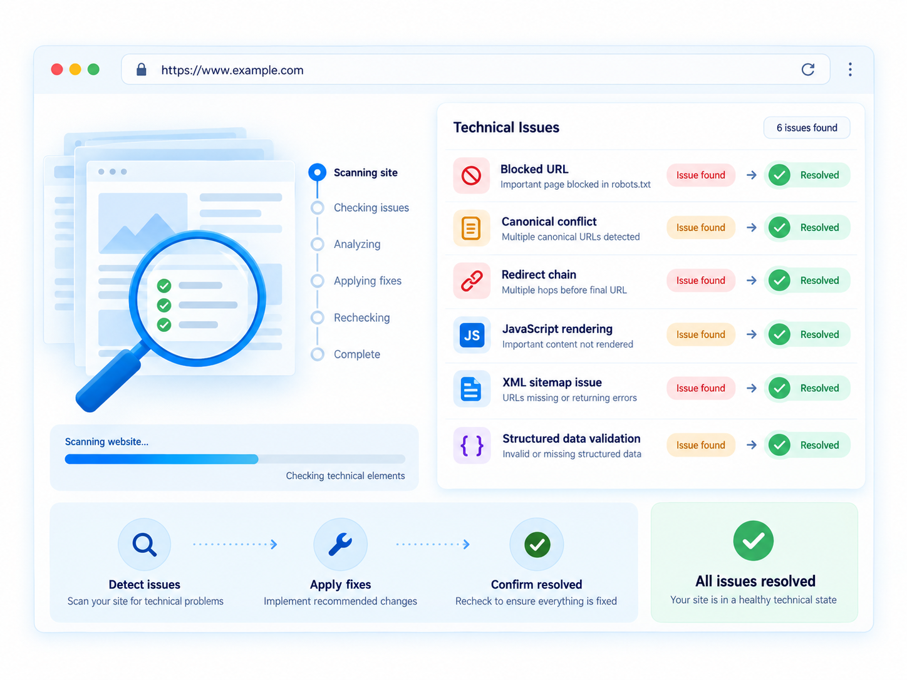Select the Scanning site step marker
Viewport: 907px width, 680px height.
point(318,172)
